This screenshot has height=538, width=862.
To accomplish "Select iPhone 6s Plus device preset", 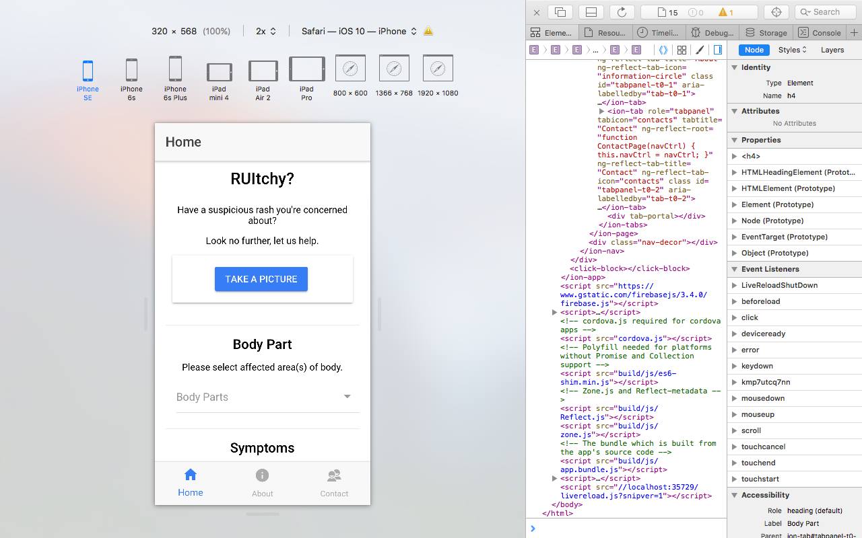I will coord(175,79).
